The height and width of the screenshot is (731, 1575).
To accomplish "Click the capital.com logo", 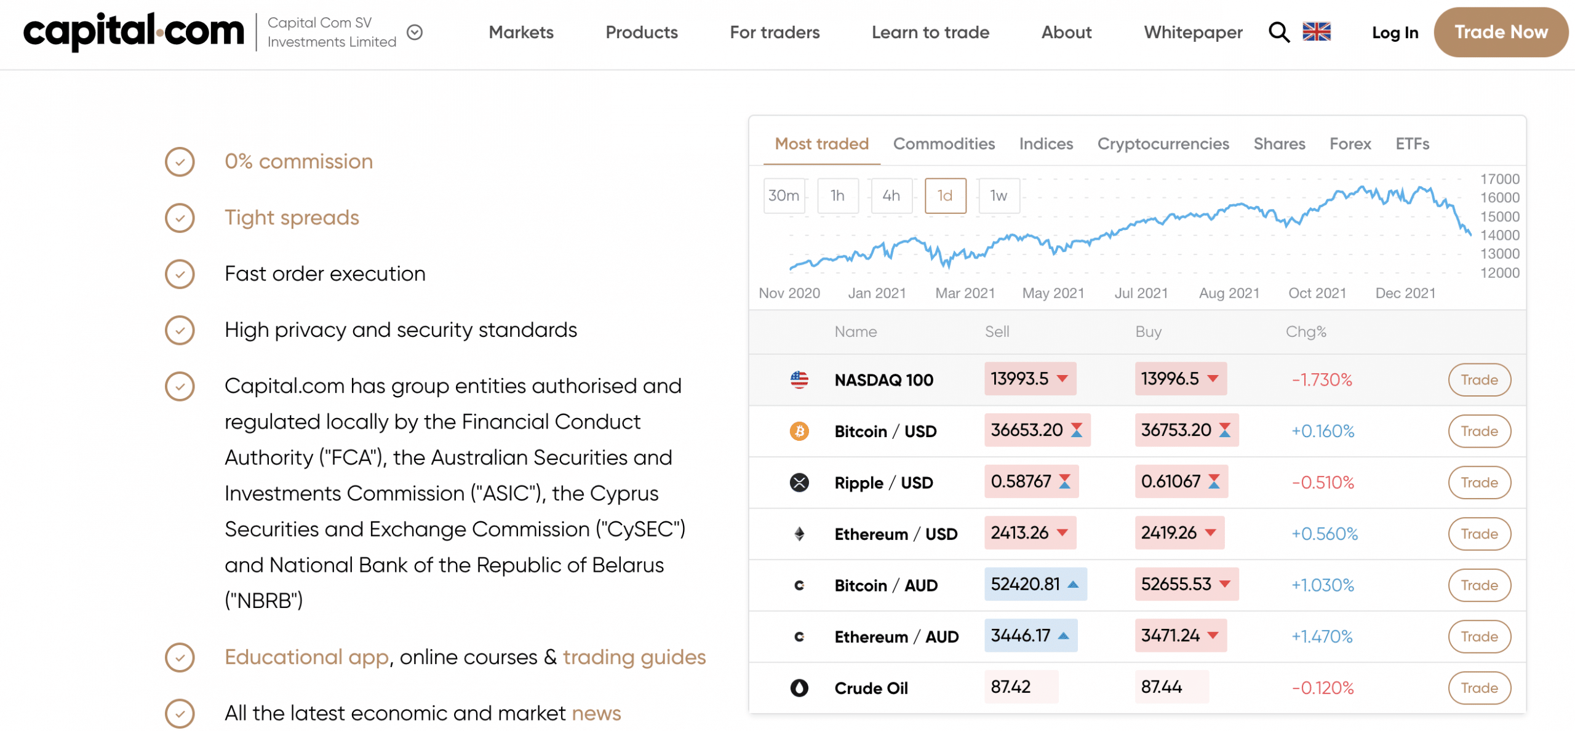I will (134, 32).
